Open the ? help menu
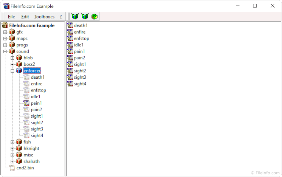282x177 pixels. pyautogui.click(x=61, y=17)
